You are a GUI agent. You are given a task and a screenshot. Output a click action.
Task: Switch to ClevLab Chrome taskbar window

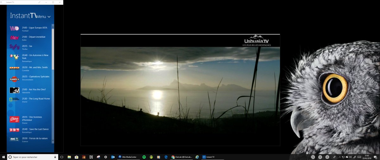pos(182,157)
